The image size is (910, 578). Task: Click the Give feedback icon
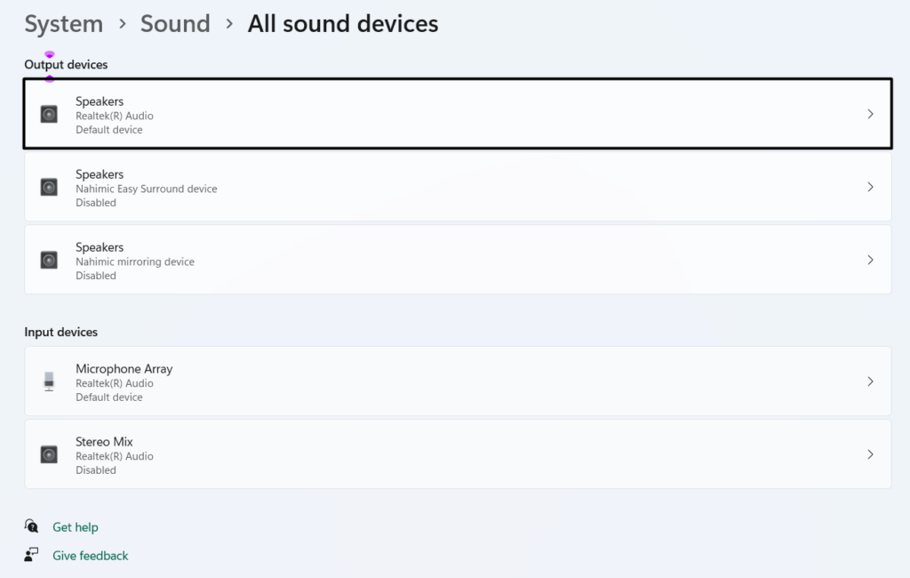pos(32,555)
